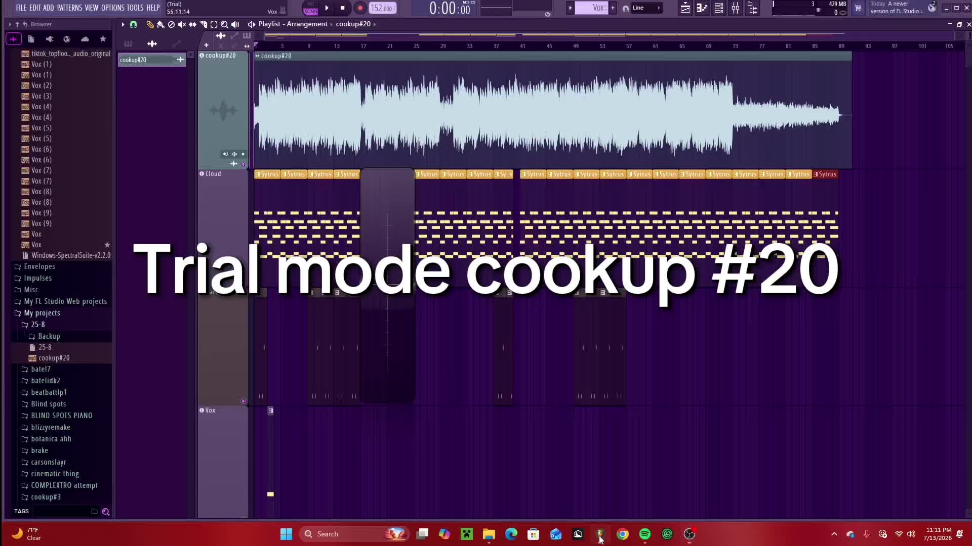
Task: Select the Draw pencil tool
Action: click(150, 24)
